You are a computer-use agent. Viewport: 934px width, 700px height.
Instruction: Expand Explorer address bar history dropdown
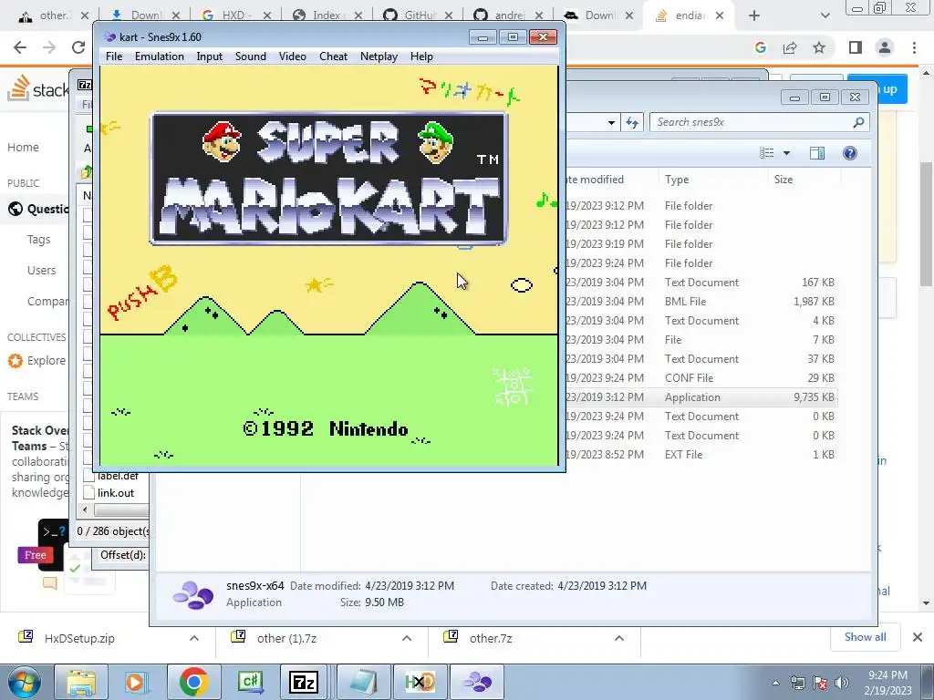point(611,123)
